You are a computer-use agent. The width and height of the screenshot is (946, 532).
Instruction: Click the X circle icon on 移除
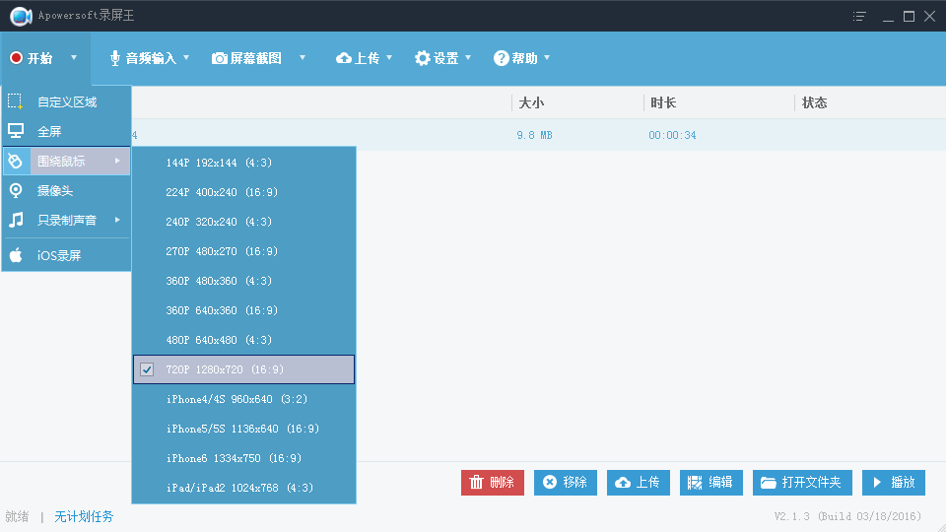(550, 482)
